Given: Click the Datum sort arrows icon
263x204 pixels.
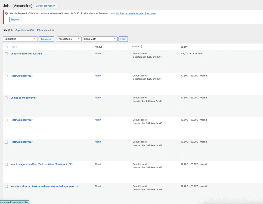Looking at the screenshot, I should pos(141,47).
